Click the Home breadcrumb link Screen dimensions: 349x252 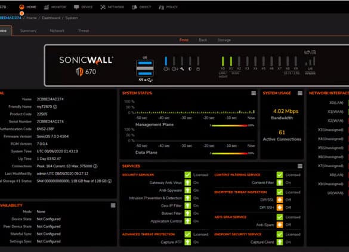32,18
